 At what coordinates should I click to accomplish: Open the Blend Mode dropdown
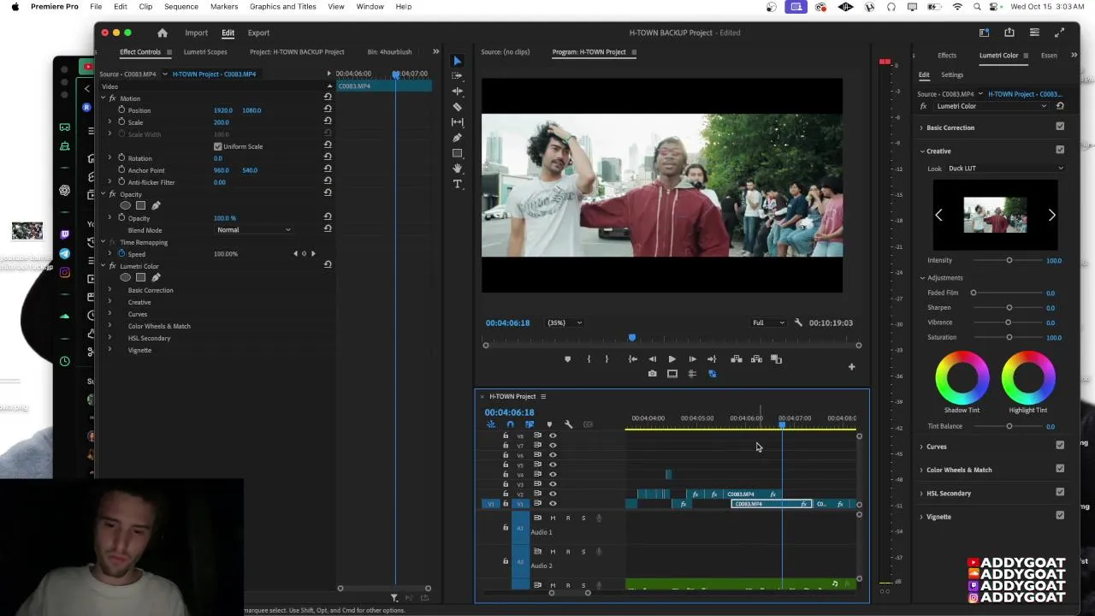pos(253,230)
